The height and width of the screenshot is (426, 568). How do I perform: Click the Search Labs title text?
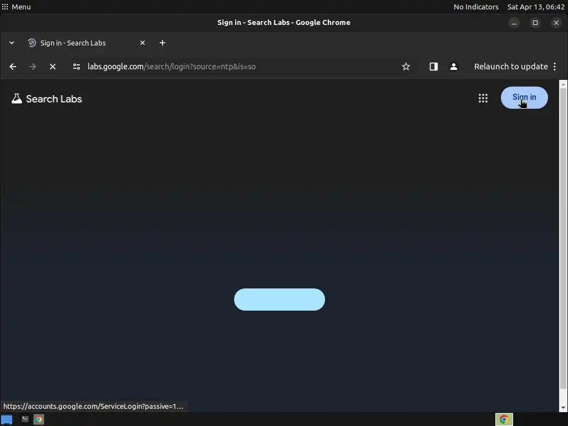coord(54,99)
